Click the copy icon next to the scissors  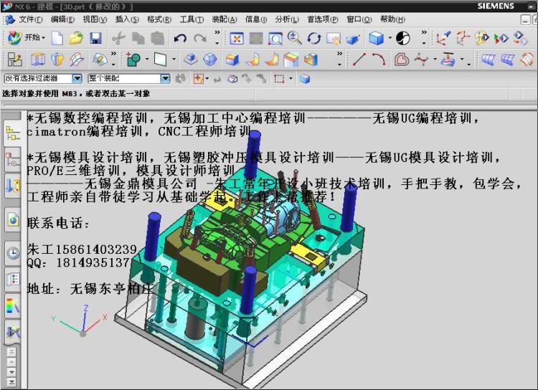tap(138, 38)
